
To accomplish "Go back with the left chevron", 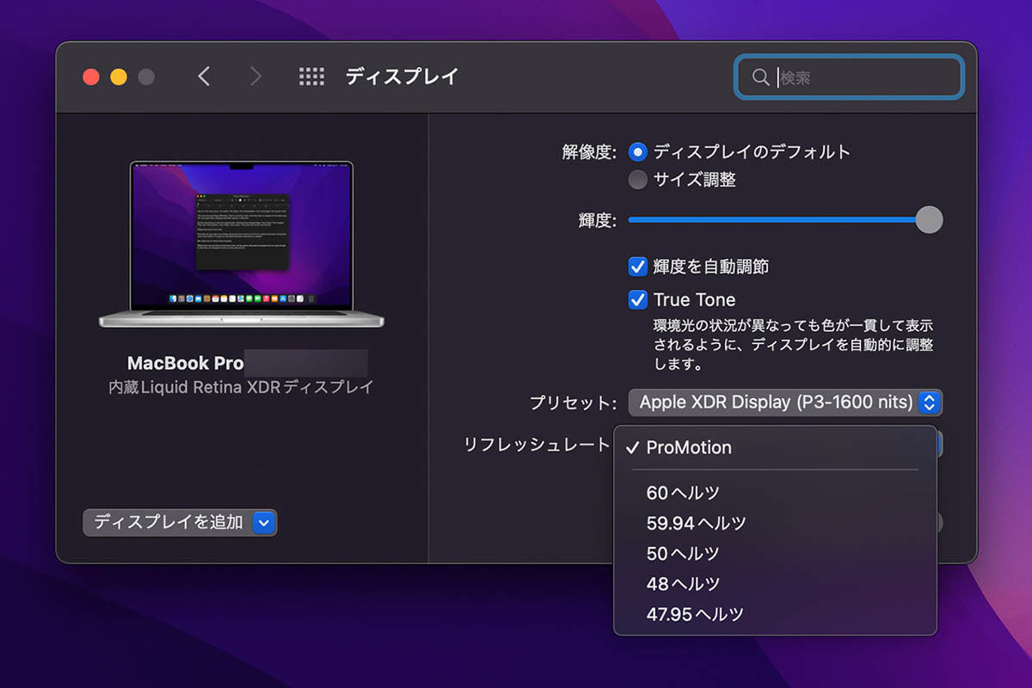I will [x=204, y=77].
